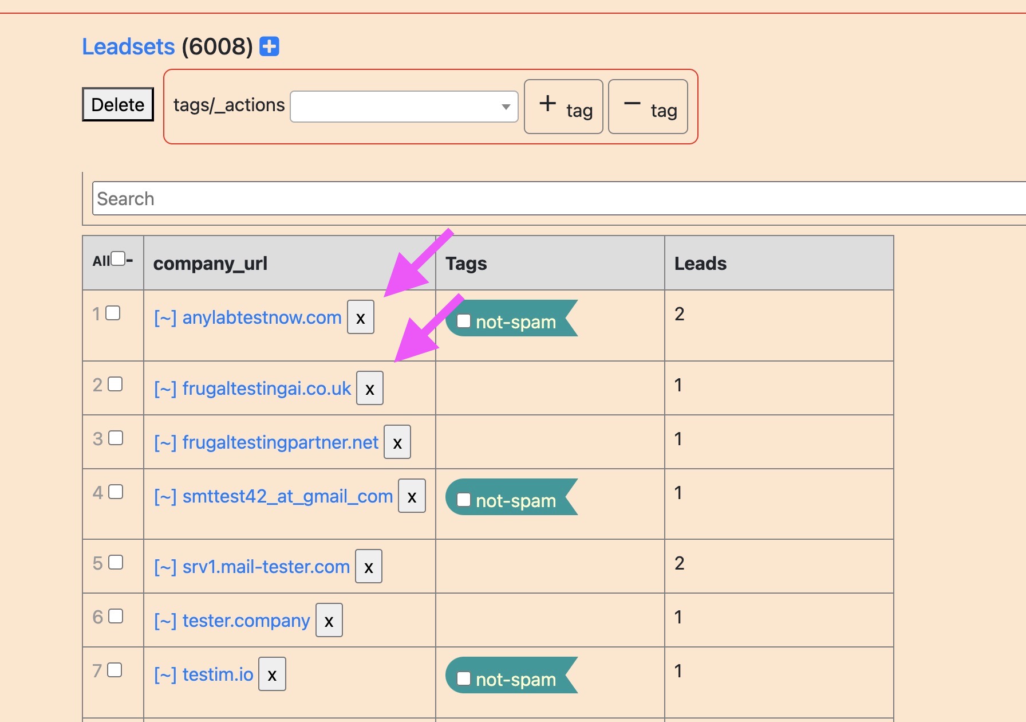The image size is (1026, 722).
Task: Open the anylabtestnow.com link
Action: [x=262, y=317]
